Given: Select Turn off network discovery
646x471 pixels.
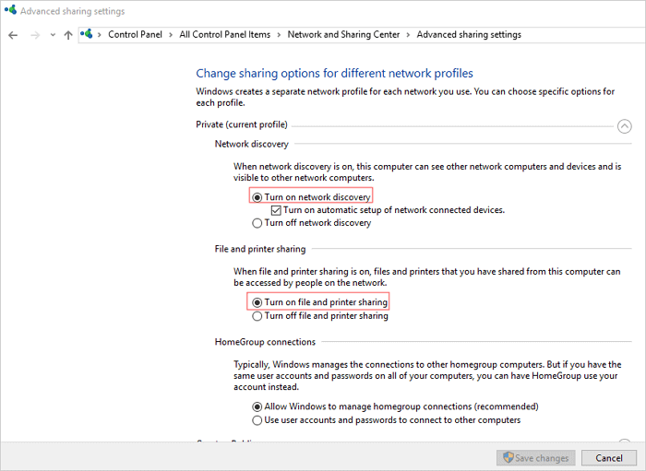Looking at the screenshot, I should tap(257, 223).
